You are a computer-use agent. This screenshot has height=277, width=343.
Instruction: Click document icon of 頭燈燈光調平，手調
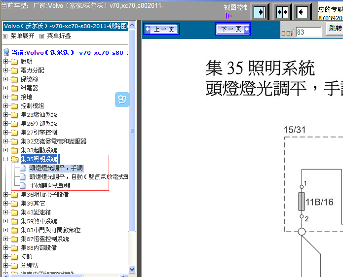click(x=23, y=168)
